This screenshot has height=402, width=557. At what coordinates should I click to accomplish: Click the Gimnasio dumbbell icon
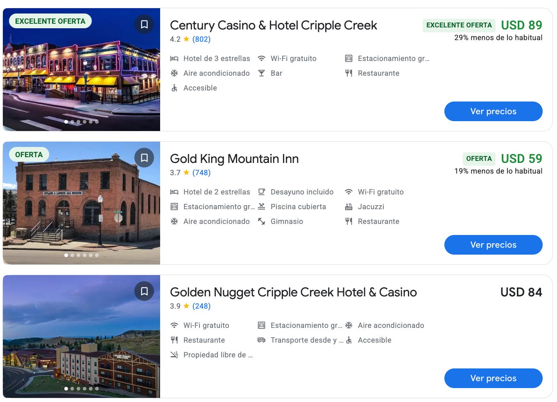[261, 221]
